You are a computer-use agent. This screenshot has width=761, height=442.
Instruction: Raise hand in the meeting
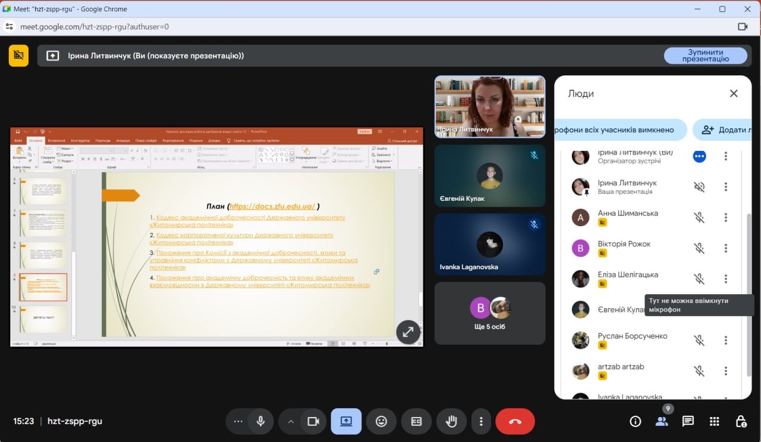(451, 421)
